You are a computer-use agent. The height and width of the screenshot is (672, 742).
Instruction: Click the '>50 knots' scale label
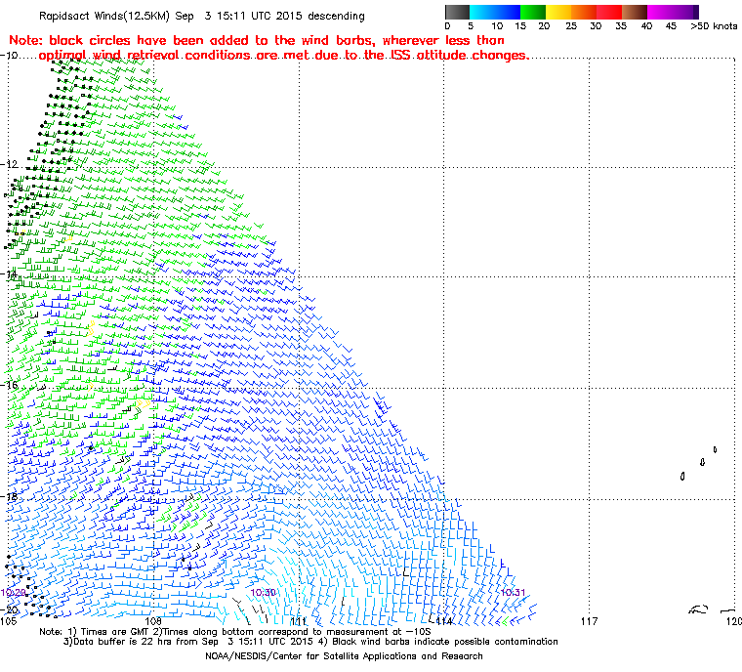(x=714, y=26)
